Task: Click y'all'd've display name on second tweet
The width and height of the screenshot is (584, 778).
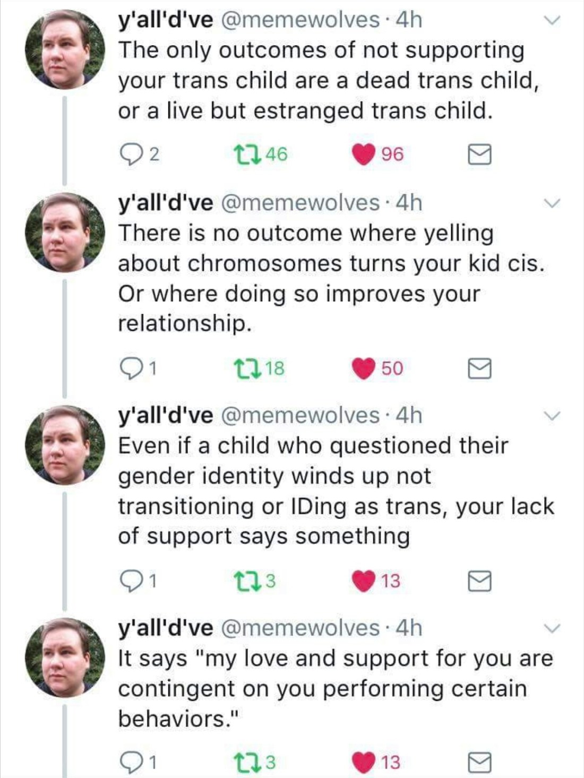Action: click(165, 203)
